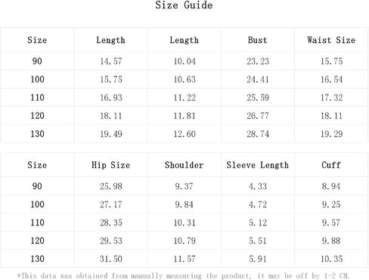The height and width of the screenshot is (280, 369).
Task: Click length value 12.60
Action: 184,134
